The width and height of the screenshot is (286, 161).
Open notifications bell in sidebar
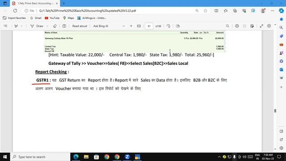coord(281,19)
